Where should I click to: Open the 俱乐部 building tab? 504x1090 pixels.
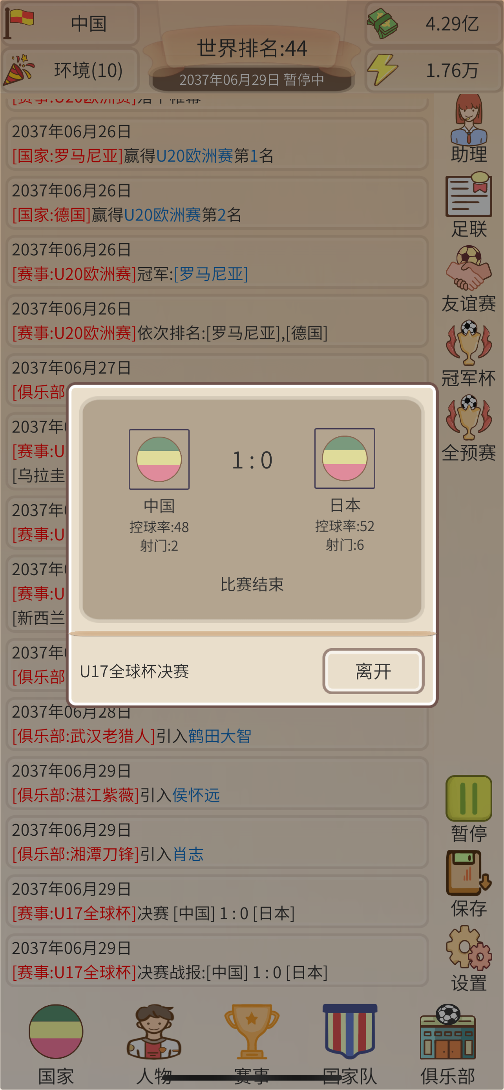[x=448, y=1044]
